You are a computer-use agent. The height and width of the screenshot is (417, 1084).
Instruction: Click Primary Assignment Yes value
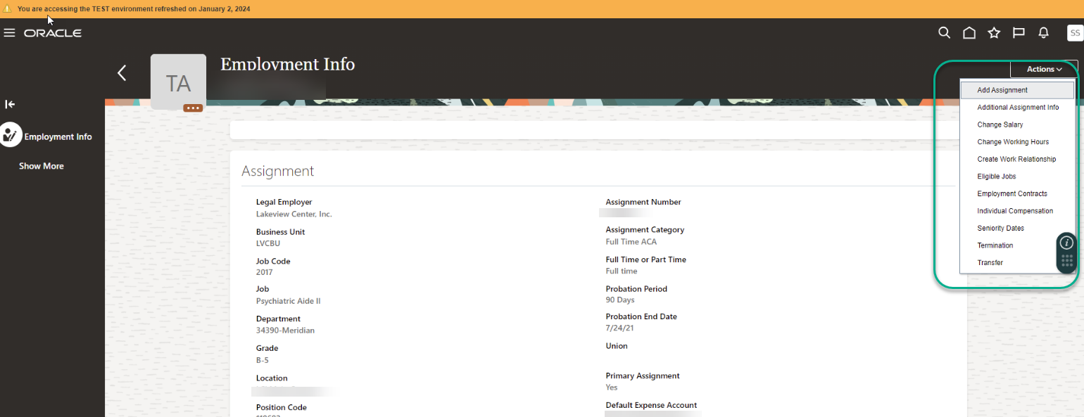click(x=612, y=387)
